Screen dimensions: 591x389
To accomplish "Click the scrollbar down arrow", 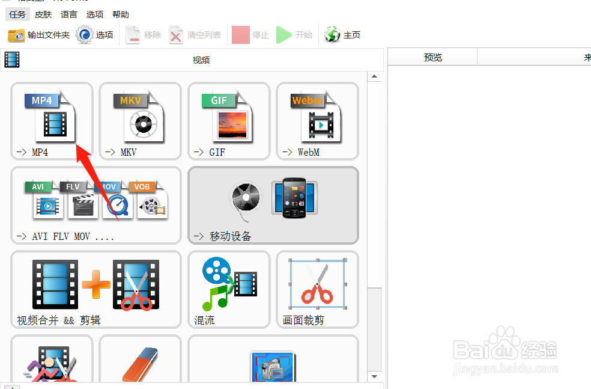I will point(374,376).
